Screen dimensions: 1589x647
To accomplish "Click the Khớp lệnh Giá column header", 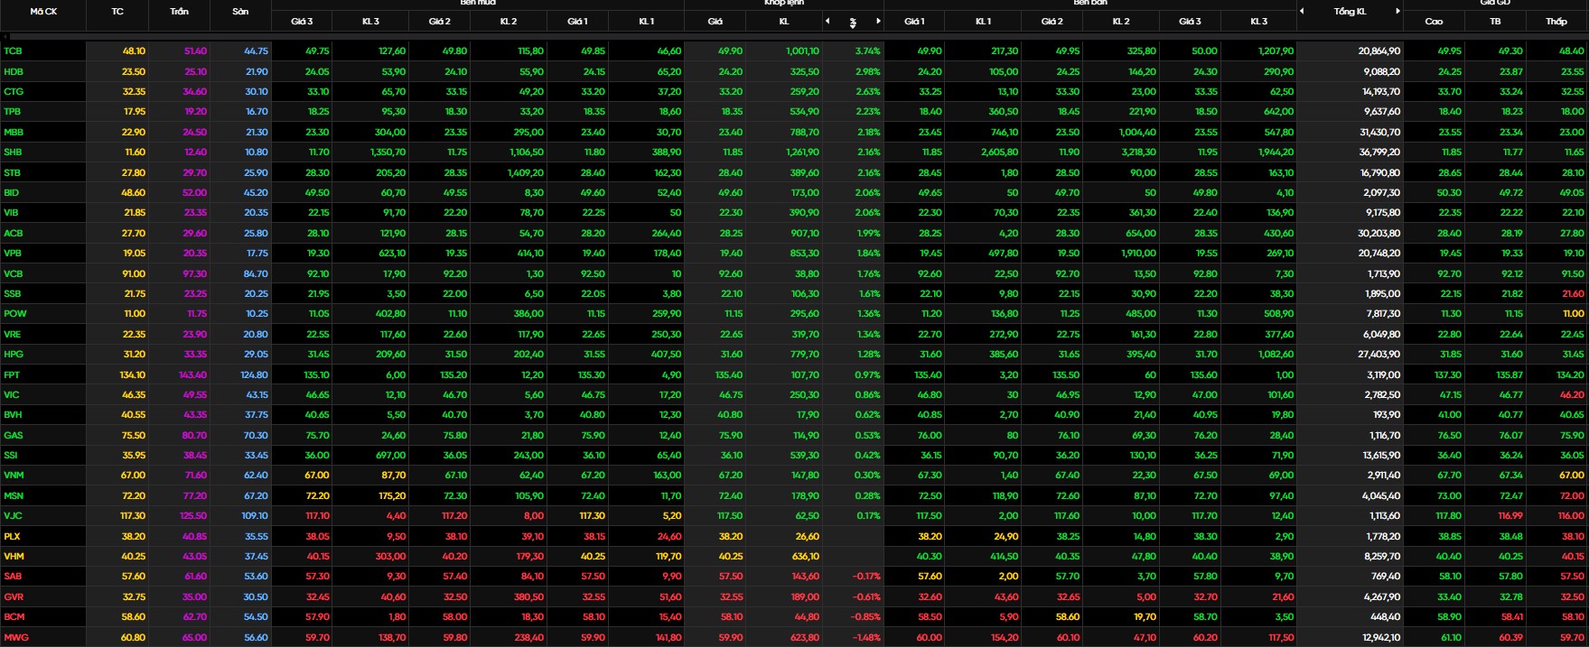I will [715, 21].
